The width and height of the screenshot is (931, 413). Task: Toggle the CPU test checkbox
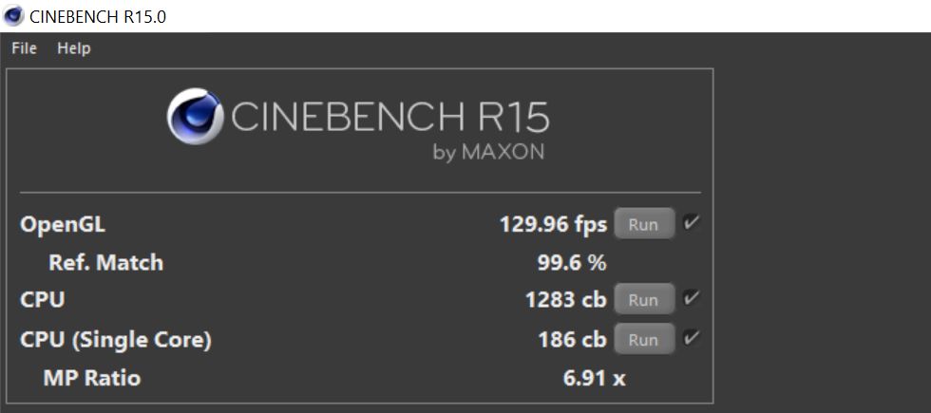point(692,298)
